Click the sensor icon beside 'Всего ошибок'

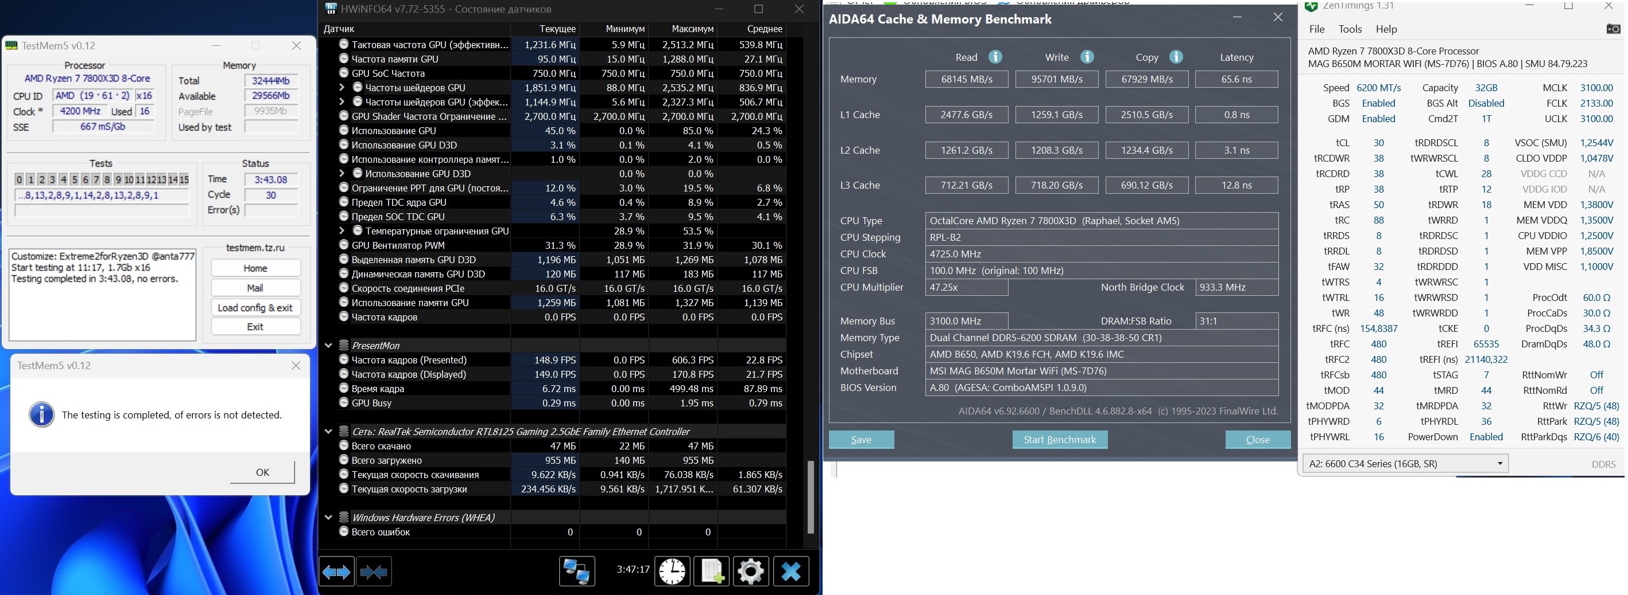point(344,531)
